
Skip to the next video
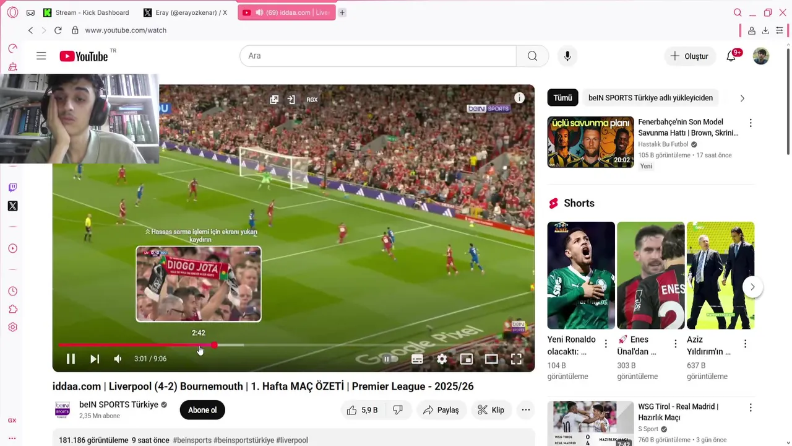(x=95, y=359)
